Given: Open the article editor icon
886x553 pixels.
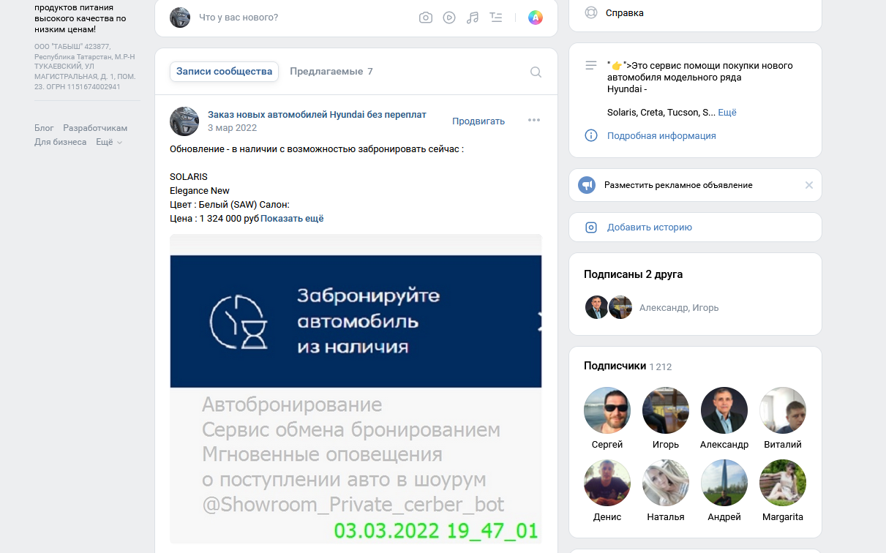Looking at the screenshot, I should pos(496,18).
